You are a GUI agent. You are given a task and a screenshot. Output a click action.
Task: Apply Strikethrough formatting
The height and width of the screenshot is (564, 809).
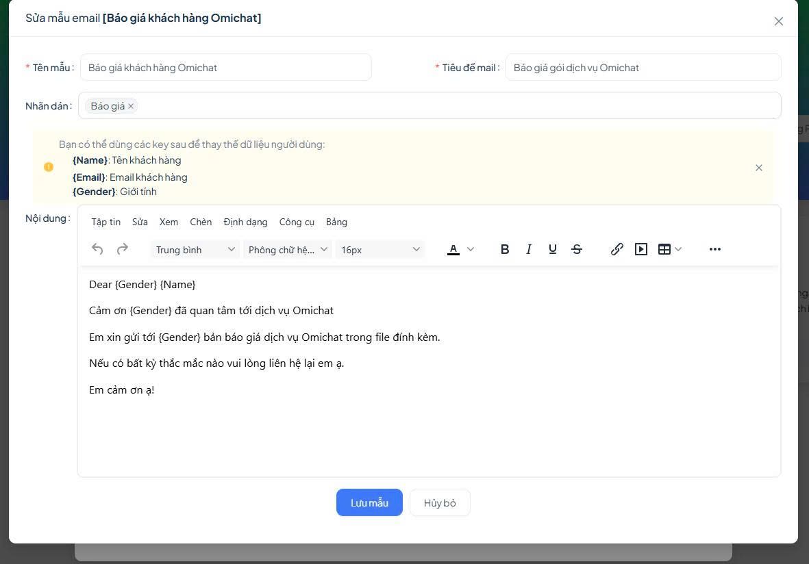pyautogui.click(x=577, y=249)
